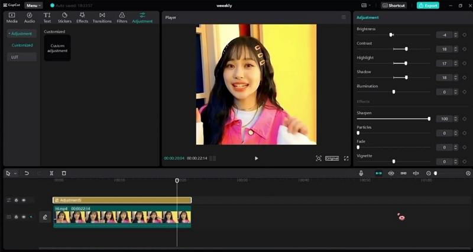Image resolution: width=473 pixels, height=252 pixels.
Task: Expand the pointer tool dropdown arrow
Action: click(x=15, y=173)
